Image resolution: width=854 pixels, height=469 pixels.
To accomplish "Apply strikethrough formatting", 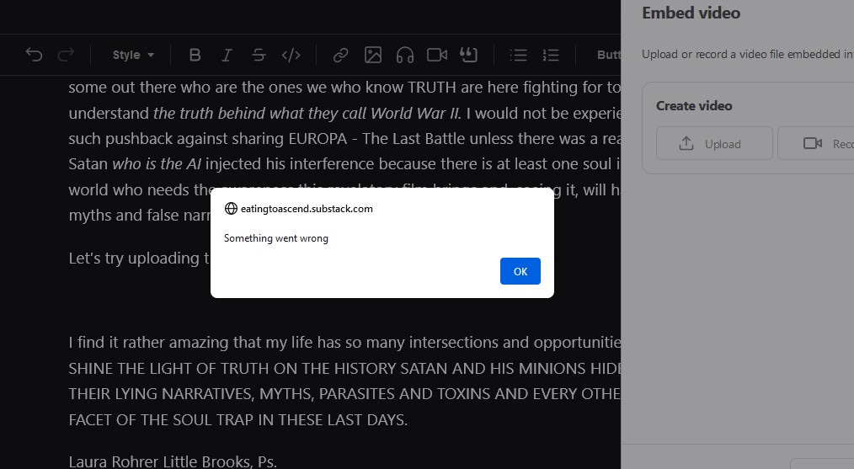I will click(259, 55).
